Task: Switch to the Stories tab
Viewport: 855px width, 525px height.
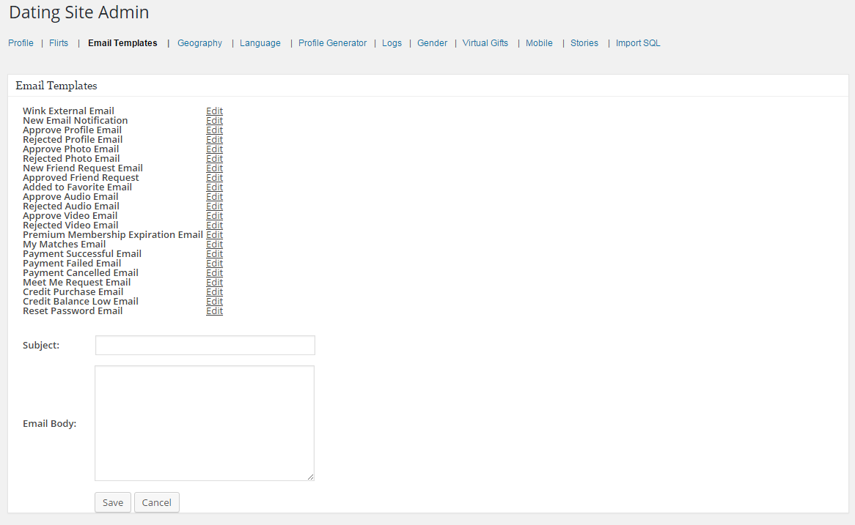Action: [x=584, y=43]
